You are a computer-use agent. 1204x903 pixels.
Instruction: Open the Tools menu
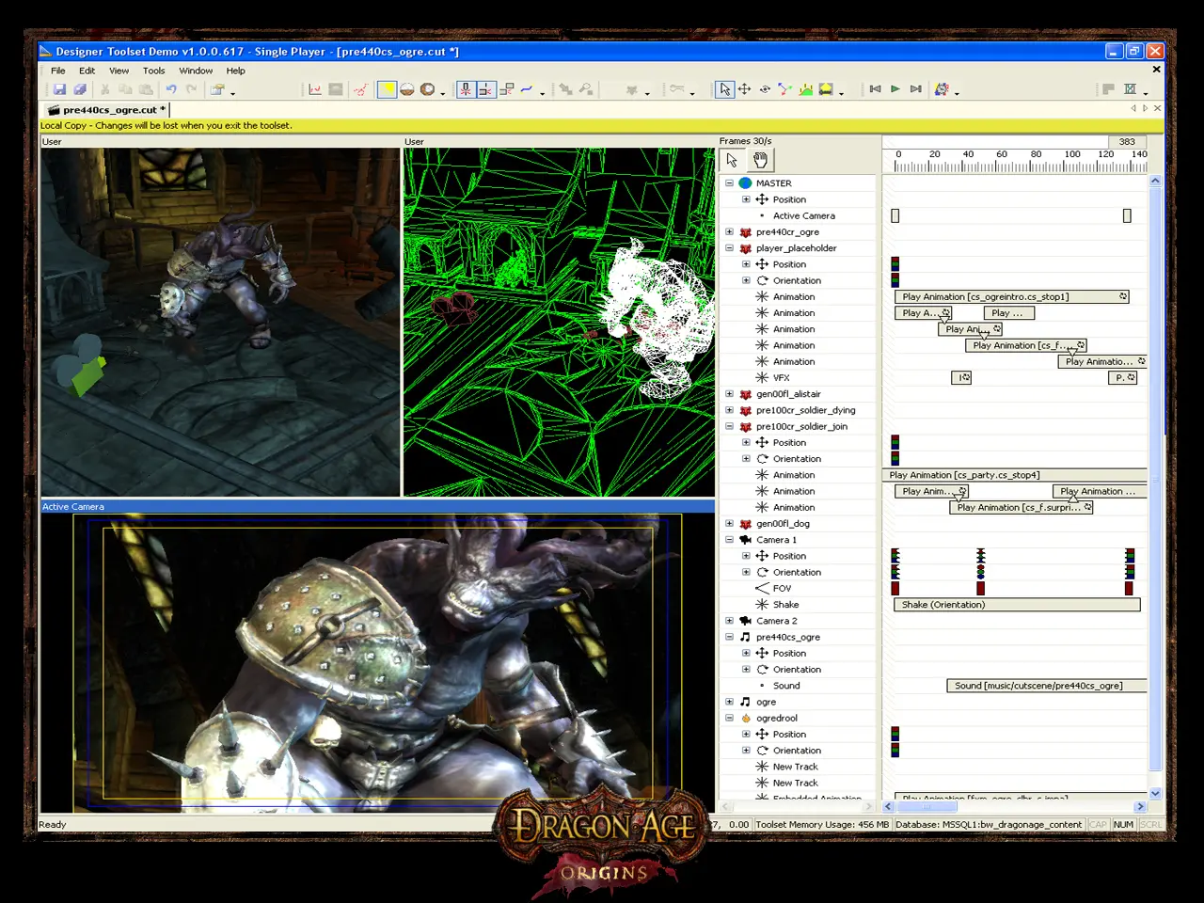coord(153,71)
